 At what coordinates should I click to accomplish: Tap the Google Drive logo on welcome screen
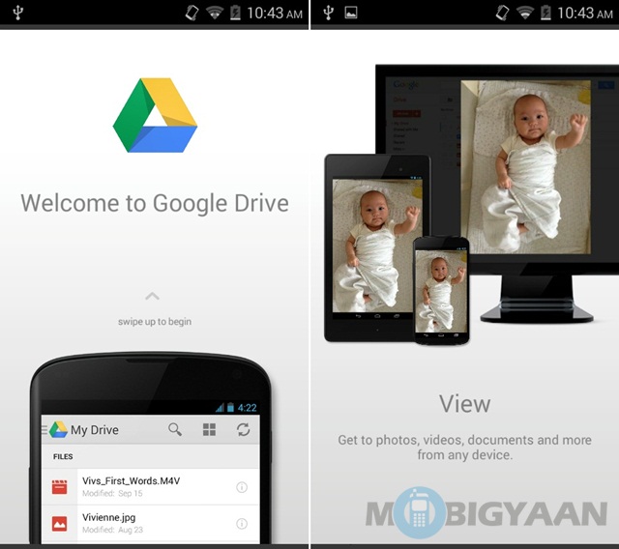155,115
